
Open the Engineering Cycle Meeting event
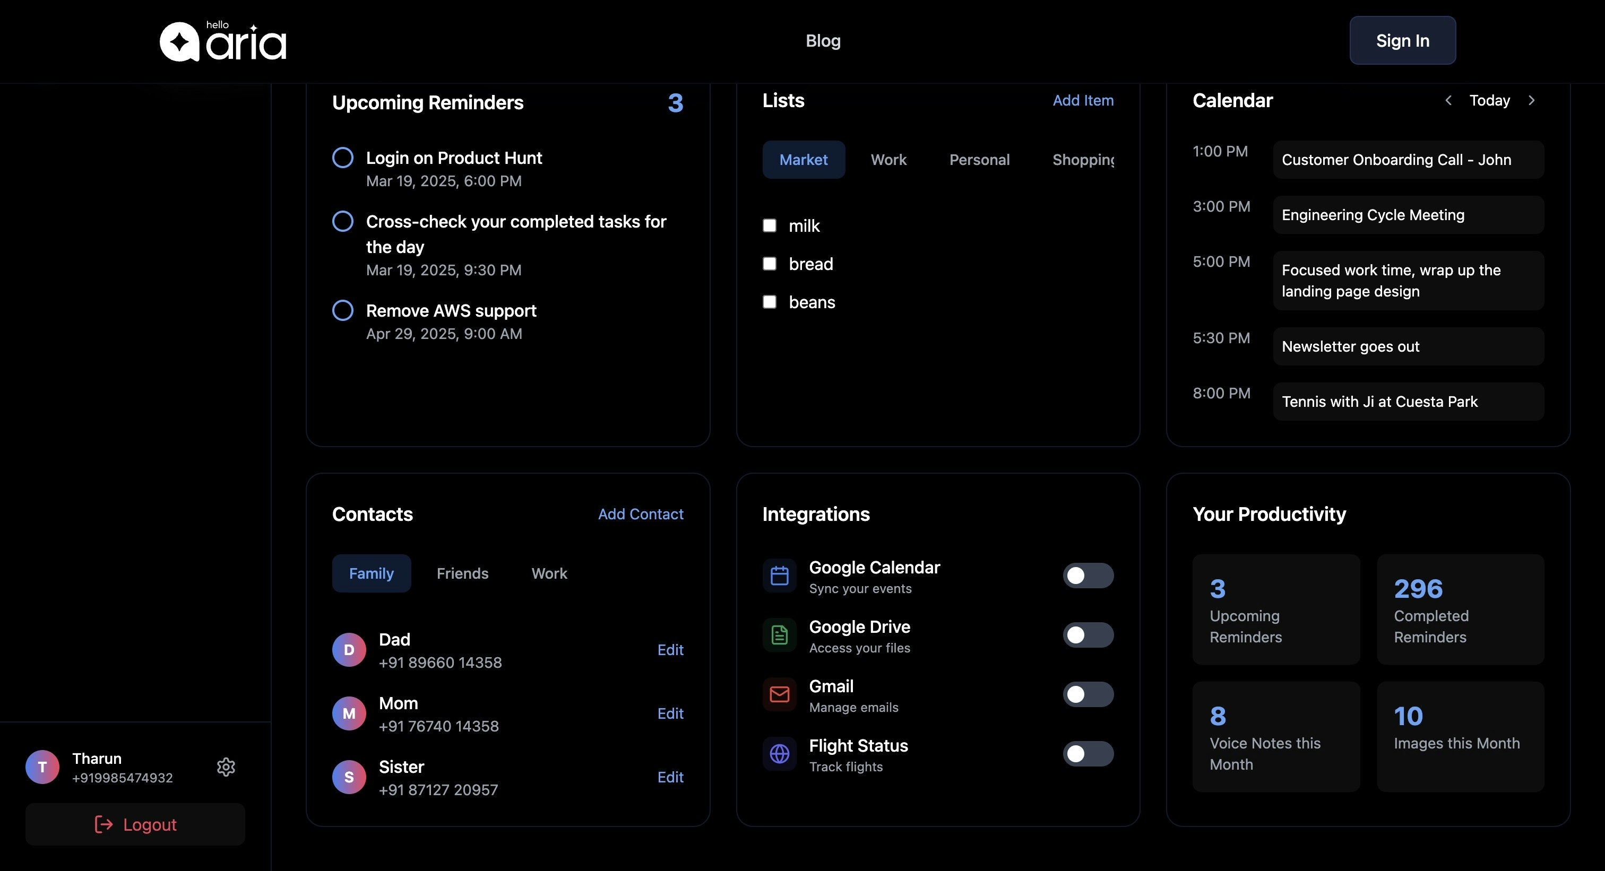pos(1408,215)
